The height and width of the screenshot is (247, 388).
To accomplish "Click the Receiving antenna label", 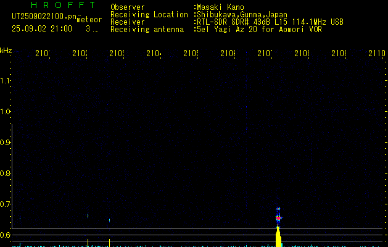I will 147,30.
